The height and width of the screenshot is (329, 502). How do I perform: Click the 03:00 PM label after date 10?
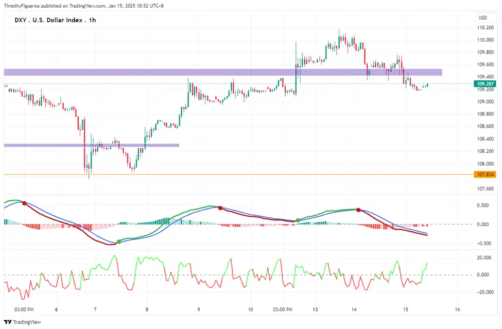[283, 309]
